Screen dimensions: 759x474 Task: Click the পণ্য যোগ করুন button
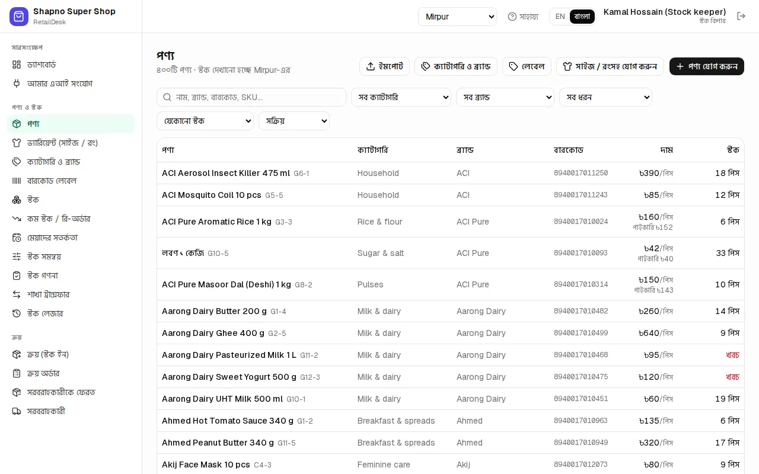click(707, 66)
